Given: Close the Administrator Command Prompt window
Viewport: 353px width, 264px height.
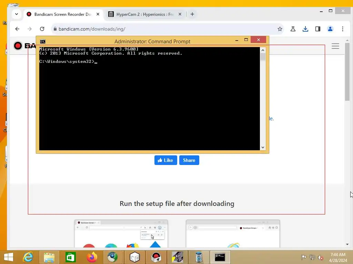Looking at the screenshot, I should pos(259,40).
